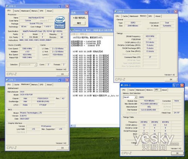Open the 帮助 menu in Super PI
This screenshot has height=159, width=188.
tap(83, 34)
